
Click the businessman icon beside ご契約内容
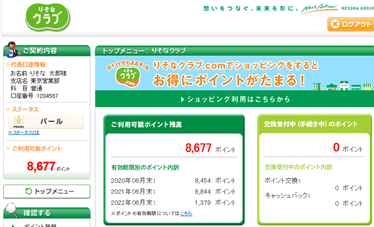point(13,49)
